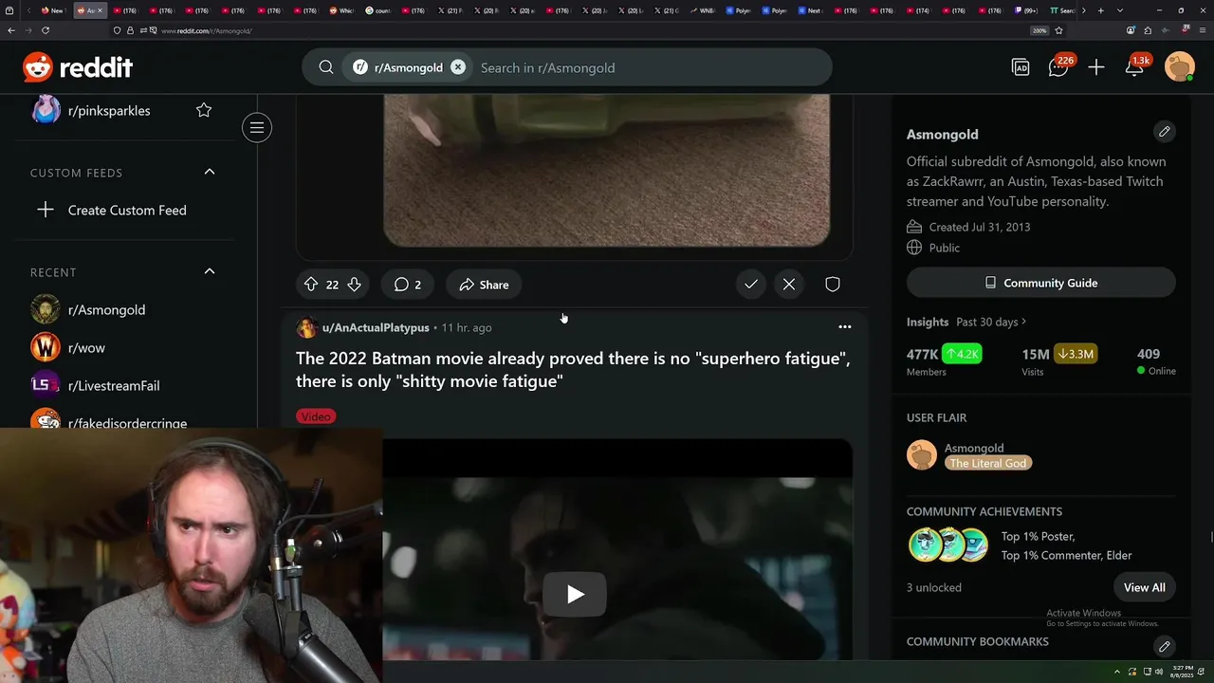The height and width of the screenshot is (683, 1214).
Task: Open r/LivestreamFail from Recent list
Action: pyautogui.click(x=114, y=386)
